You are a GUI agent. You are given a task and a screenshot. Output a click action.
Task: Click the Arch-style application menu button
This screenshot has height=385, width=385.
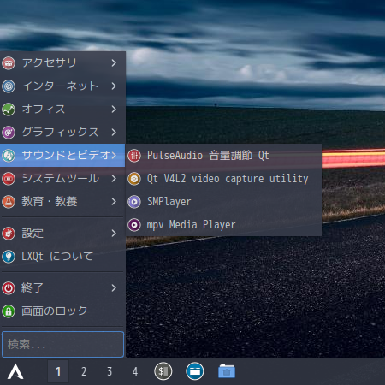15,371
